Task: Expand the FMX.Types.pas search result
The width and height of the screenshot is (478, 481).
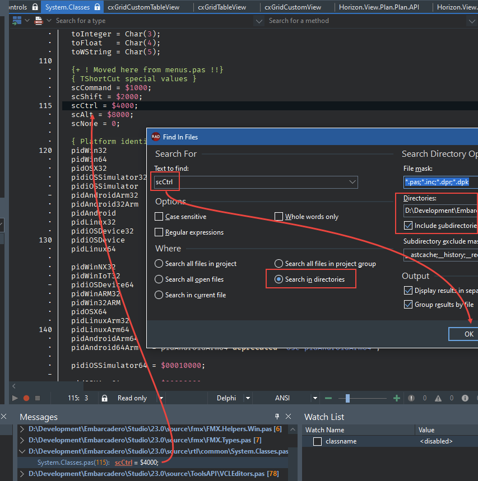Action: pyautogui.click(x=22, y=440)
